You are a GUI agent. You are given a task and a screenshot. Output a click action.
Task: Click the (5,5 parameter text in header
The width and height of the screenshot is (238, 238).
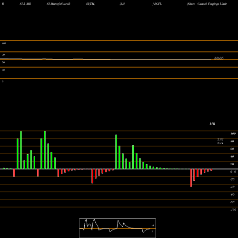pos(122,4)
